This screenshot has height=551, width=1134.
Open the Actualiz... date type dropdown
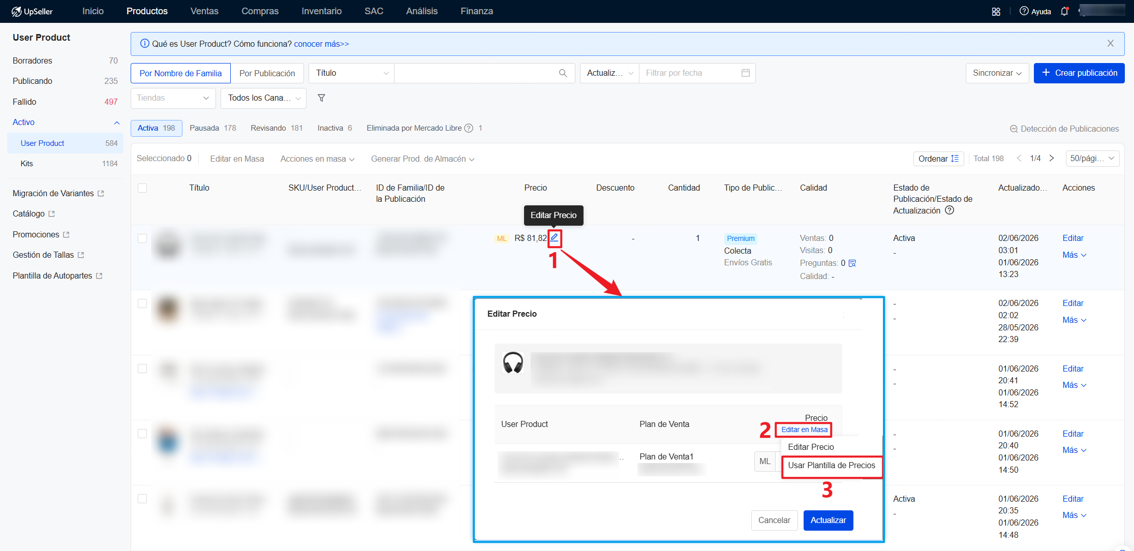[609, 73]
